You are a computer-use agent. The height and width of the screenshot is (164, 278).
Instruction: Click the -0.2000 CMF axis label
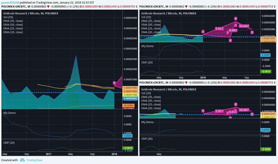click(266, 66)
